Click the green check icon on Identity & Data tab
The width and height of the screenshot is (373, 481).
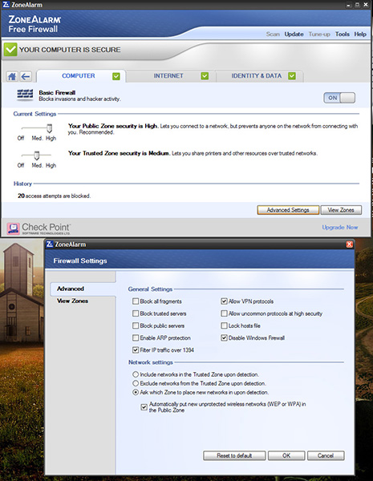292,76
